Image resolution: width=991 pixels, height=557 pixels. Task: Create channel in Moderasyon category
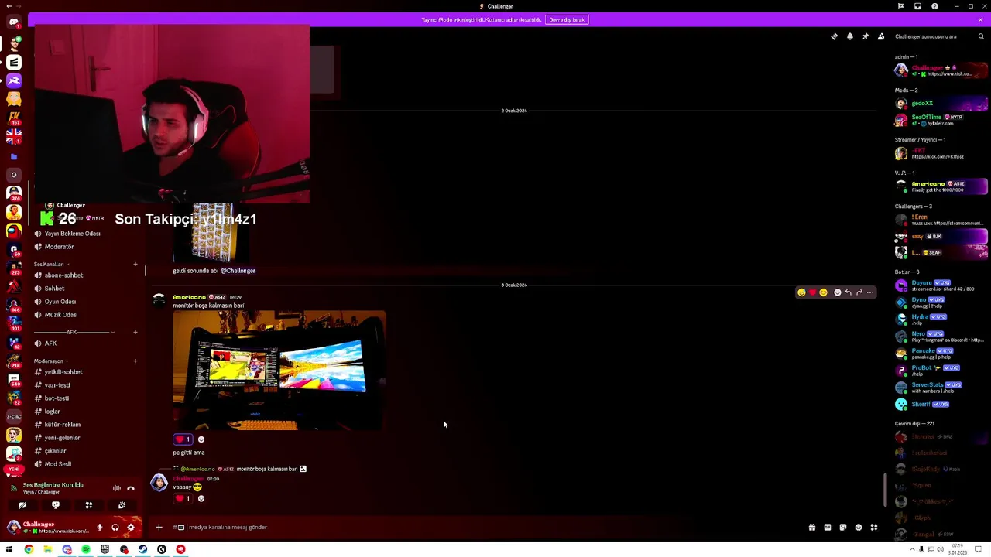[135, 361]
